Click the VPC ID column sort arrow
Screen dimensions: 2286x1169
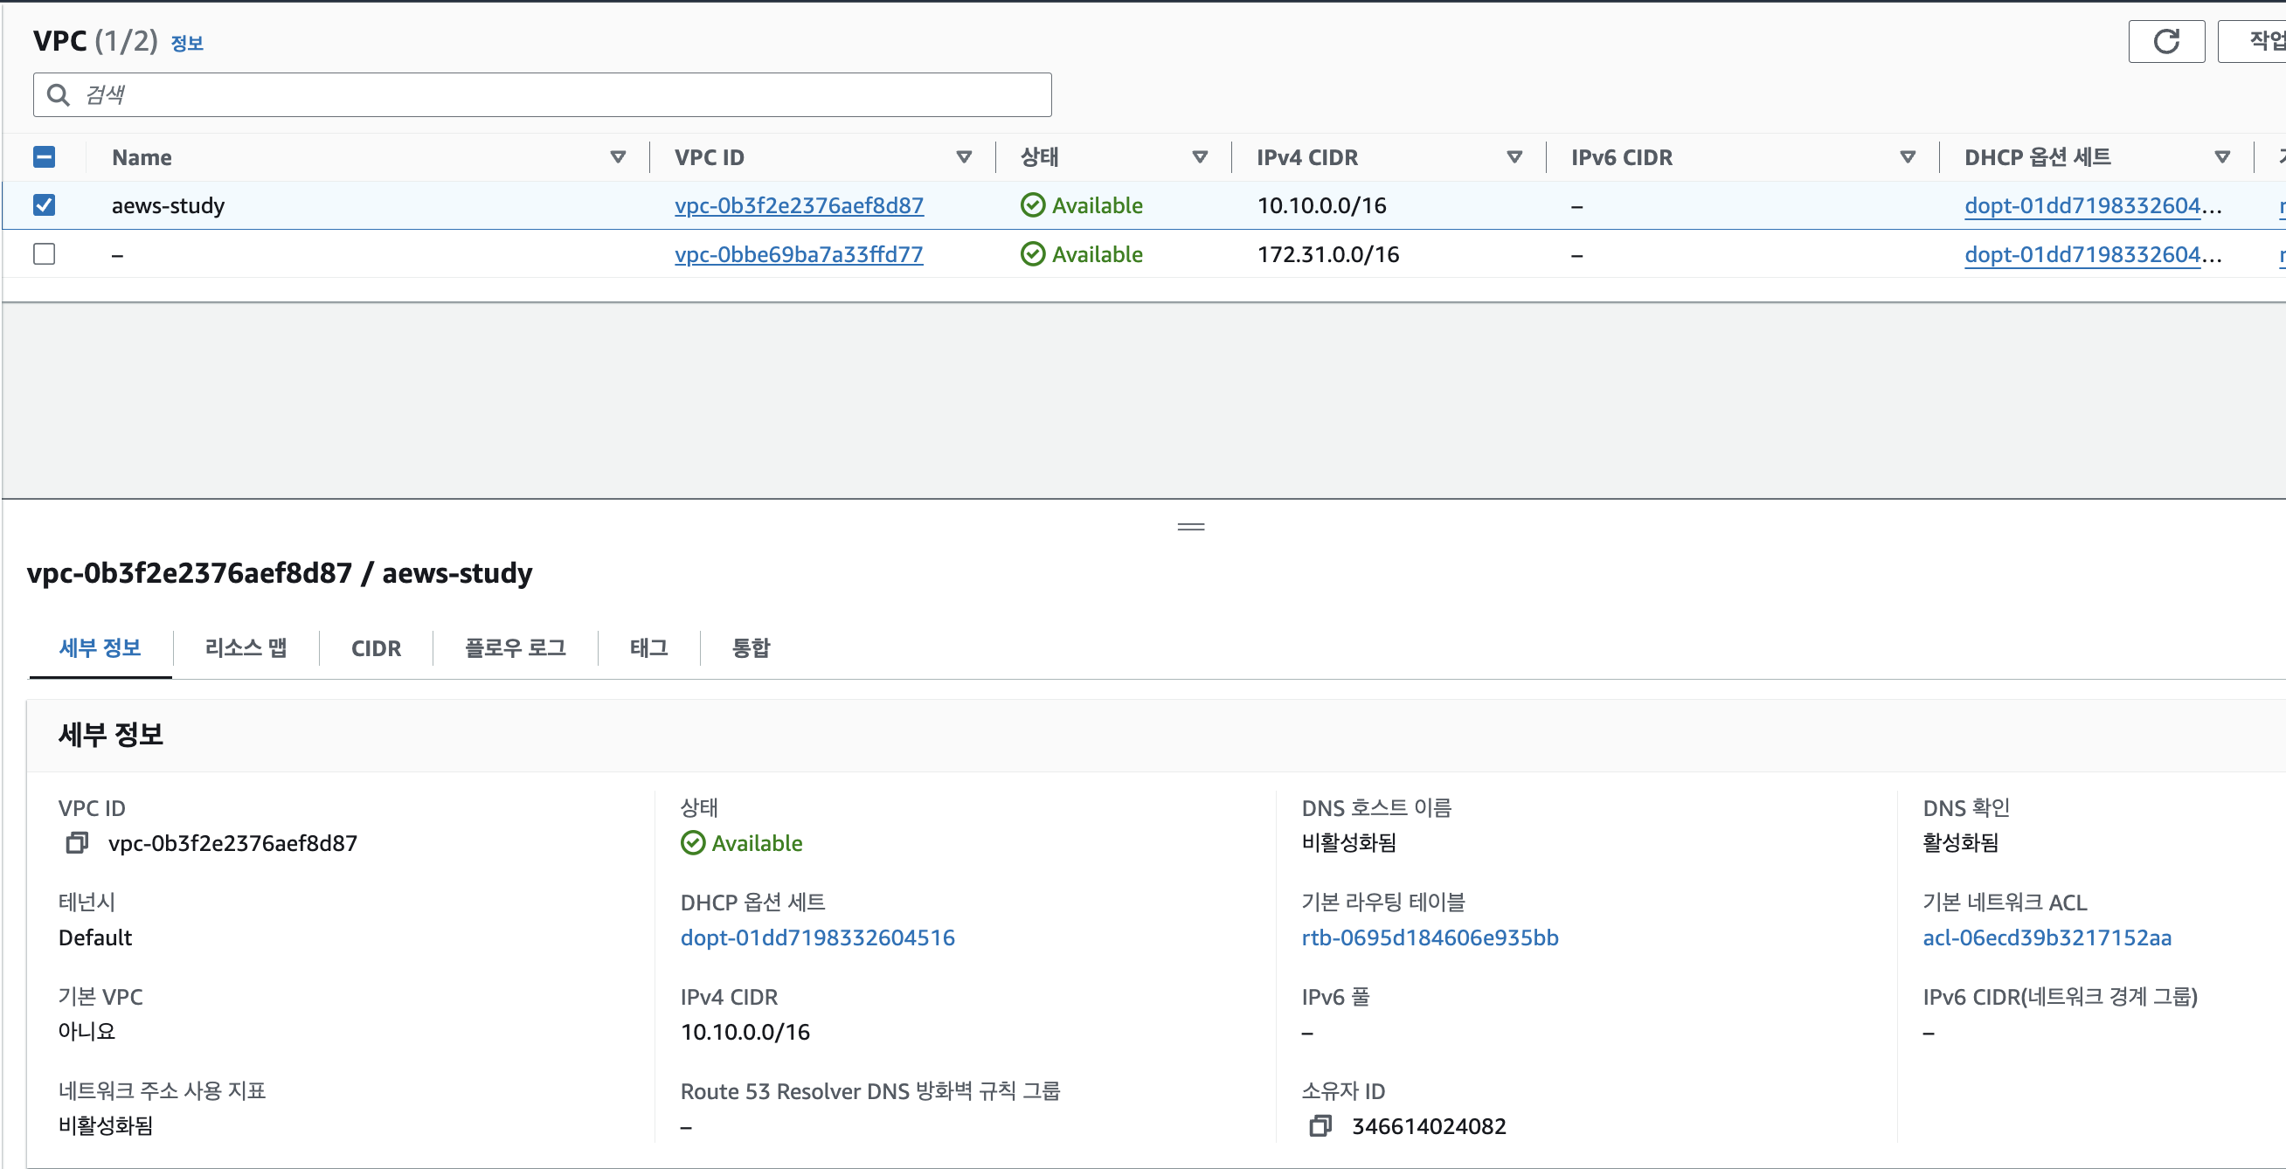964,157
